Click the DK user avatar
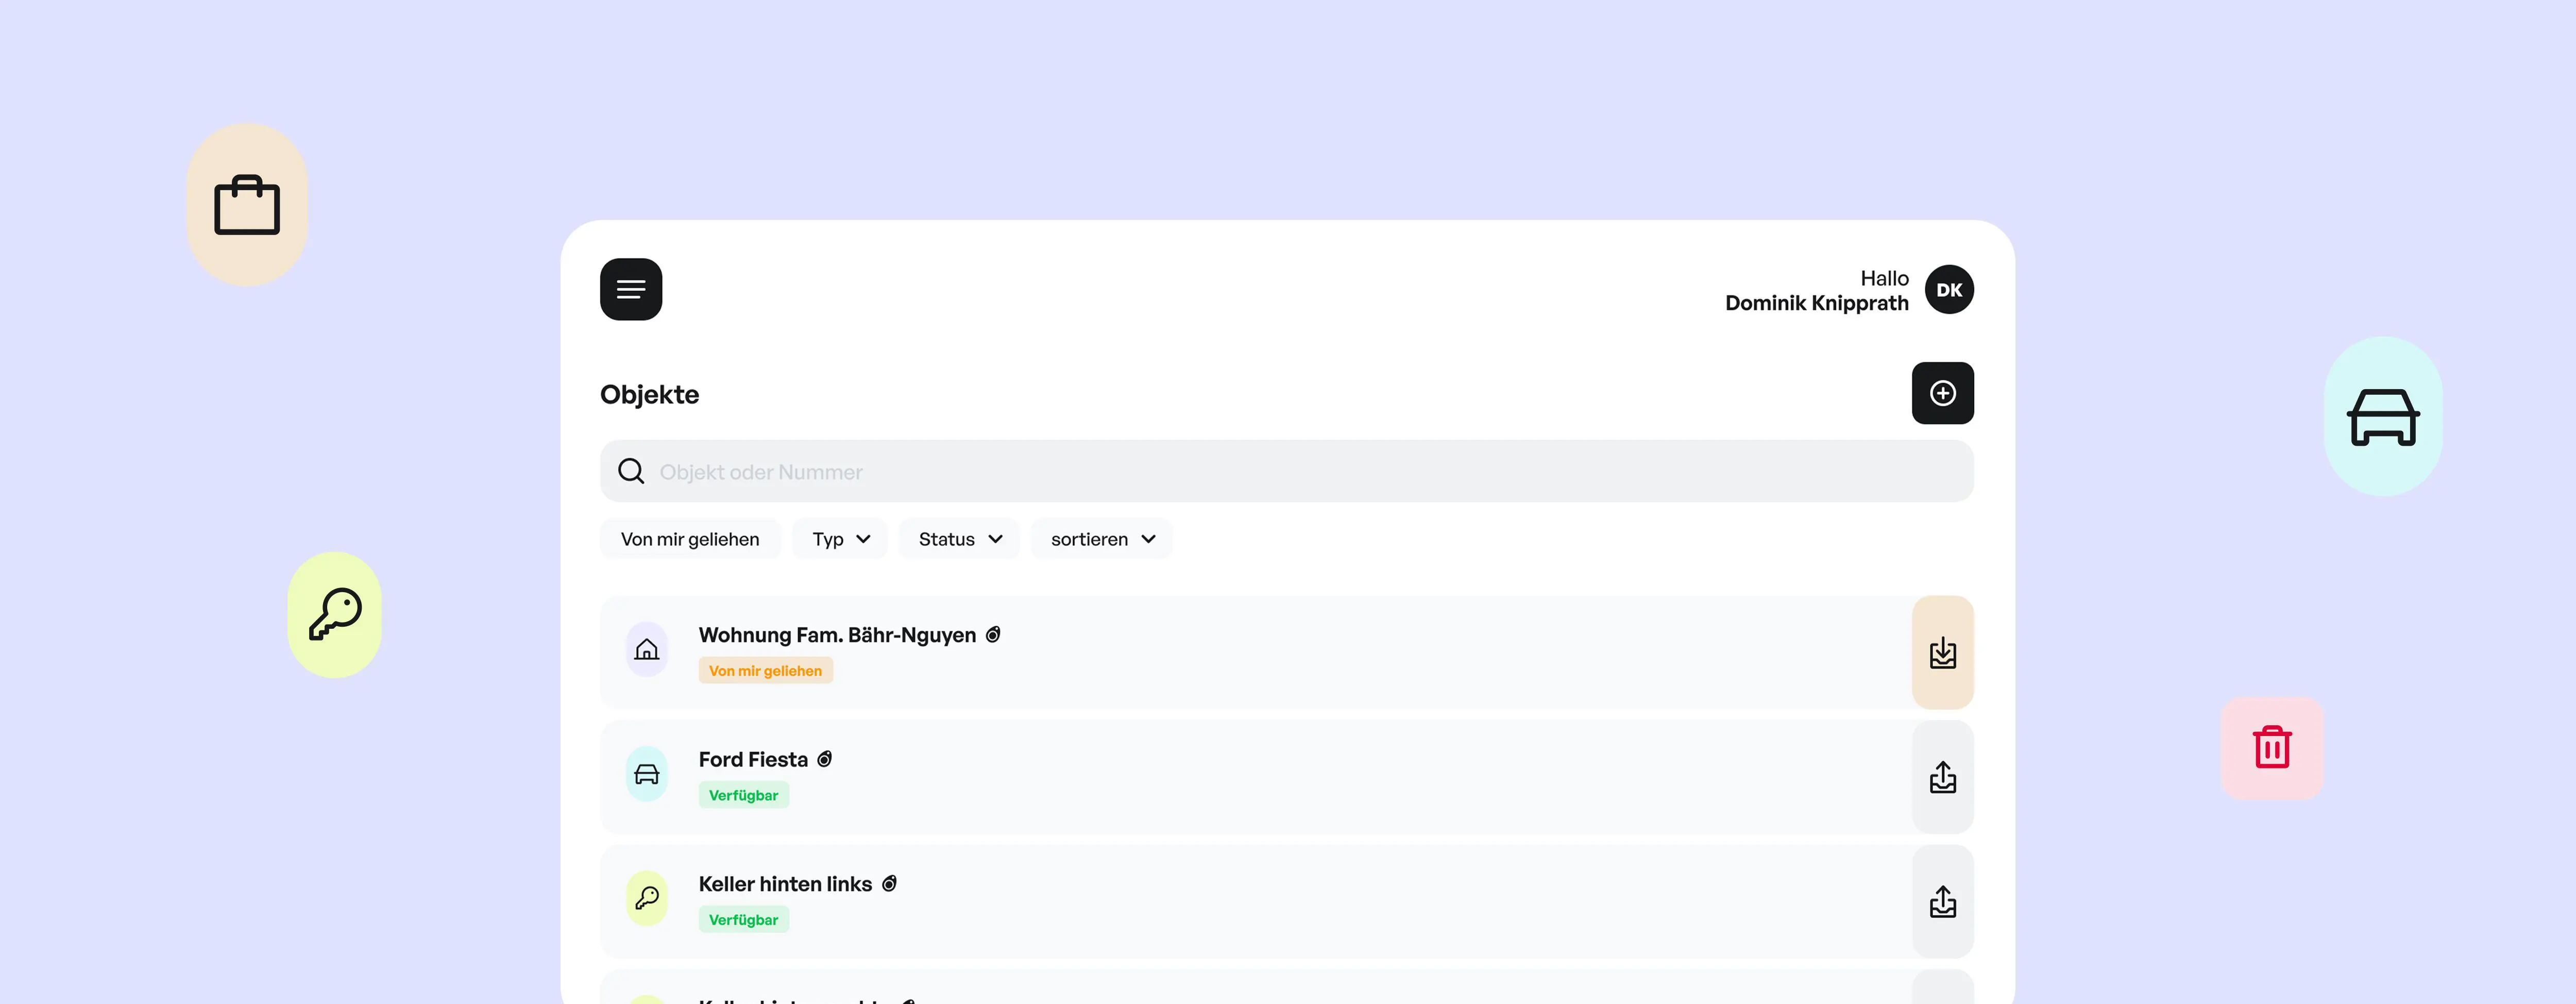Image resolution: width=2576 pixels, height=1004 pixels. click(1949, 290)
